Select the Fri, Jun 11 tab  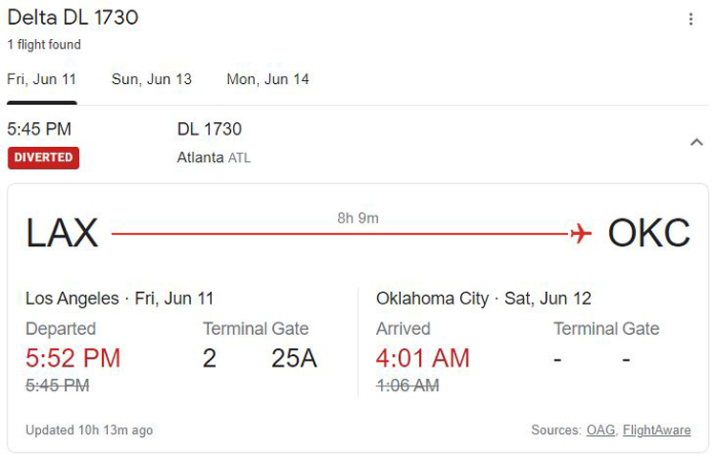(42, 79)
